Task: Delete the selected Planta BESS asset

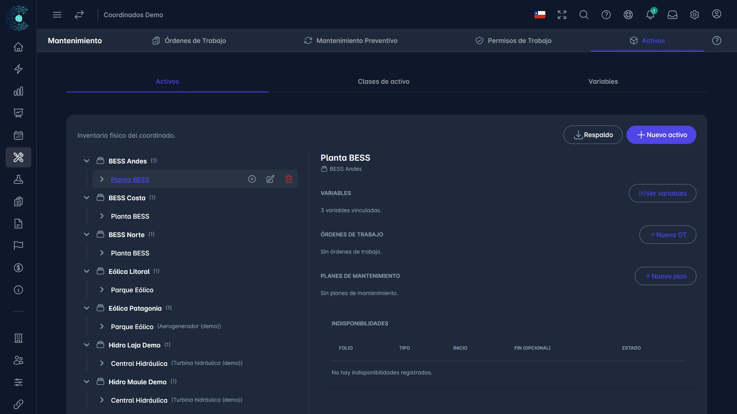Action: 289,179
